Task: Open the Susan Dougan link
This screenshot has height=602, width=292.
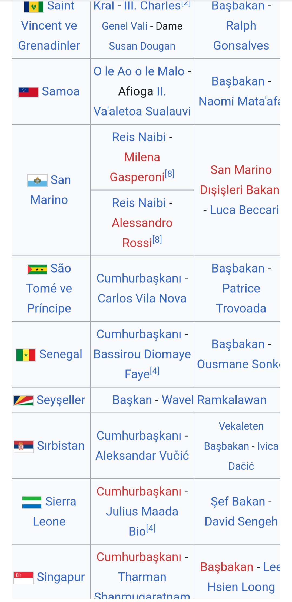Action: point(142,46)
